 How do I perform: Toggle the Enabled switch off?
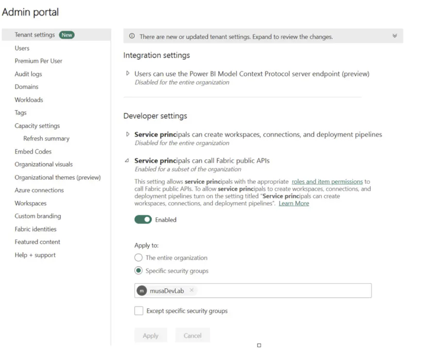(143, 219)
